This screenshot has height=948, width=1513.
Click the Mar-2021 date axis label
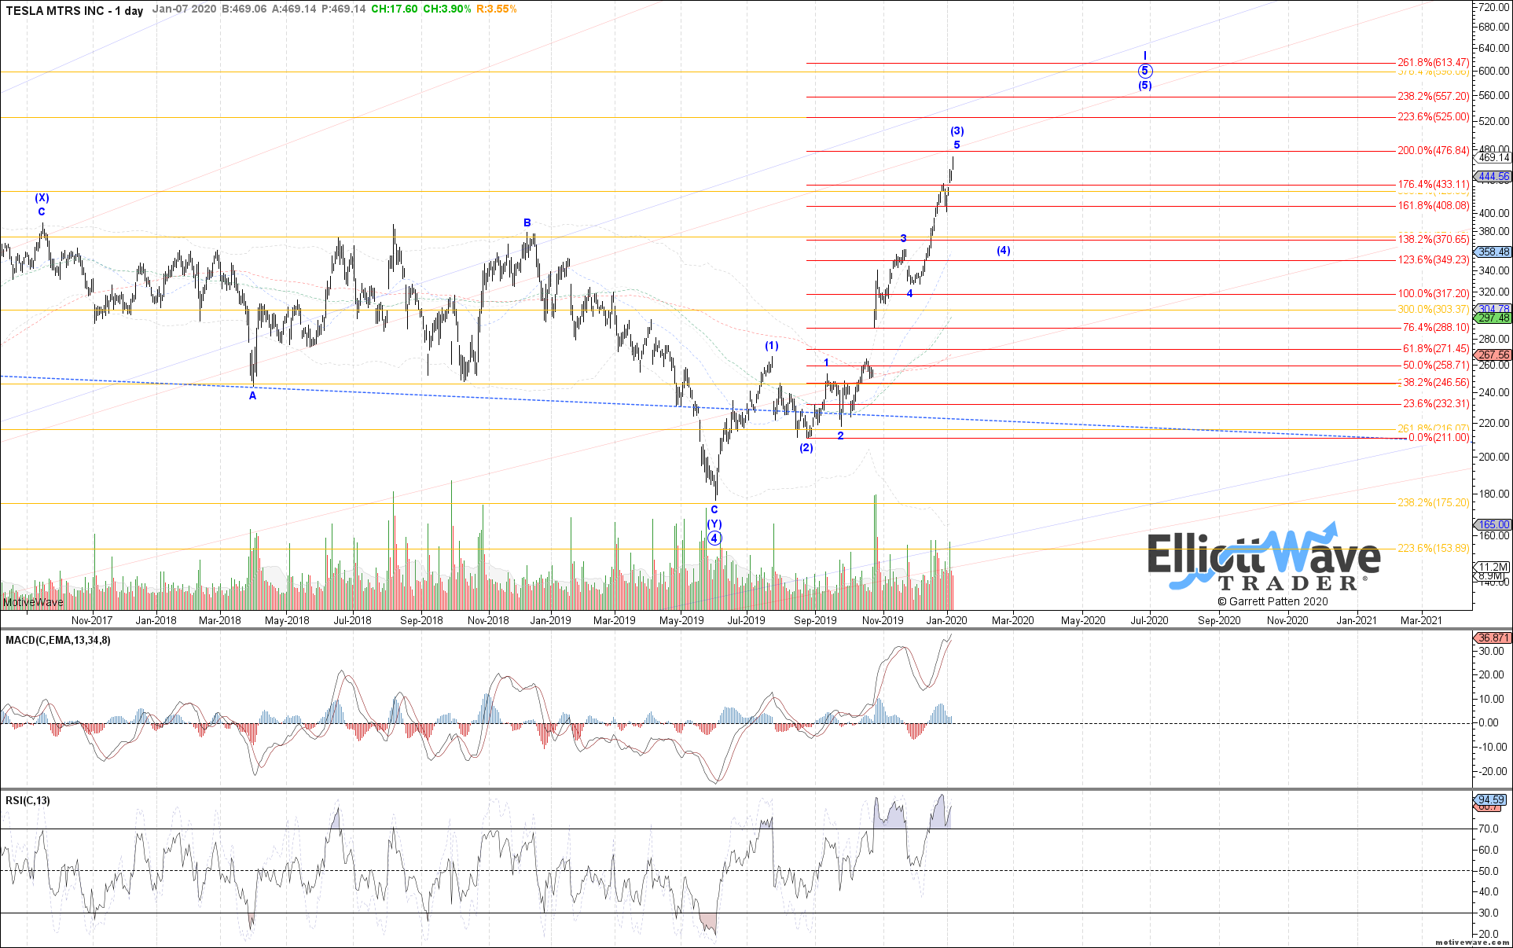[1421, 620]
